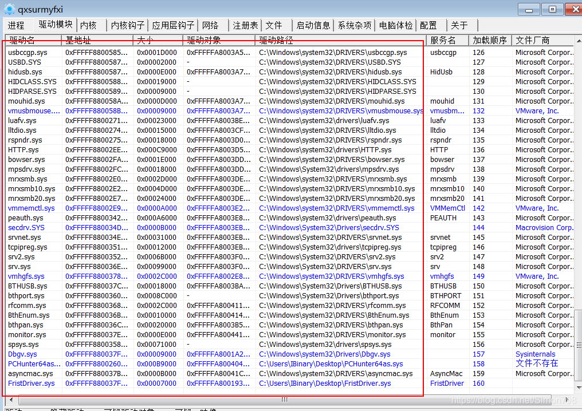Screen dimensions: 582x411
Task: Select the mrxsmb20.sys driver row
Action: pyautogui.click(x=290, y=199)
